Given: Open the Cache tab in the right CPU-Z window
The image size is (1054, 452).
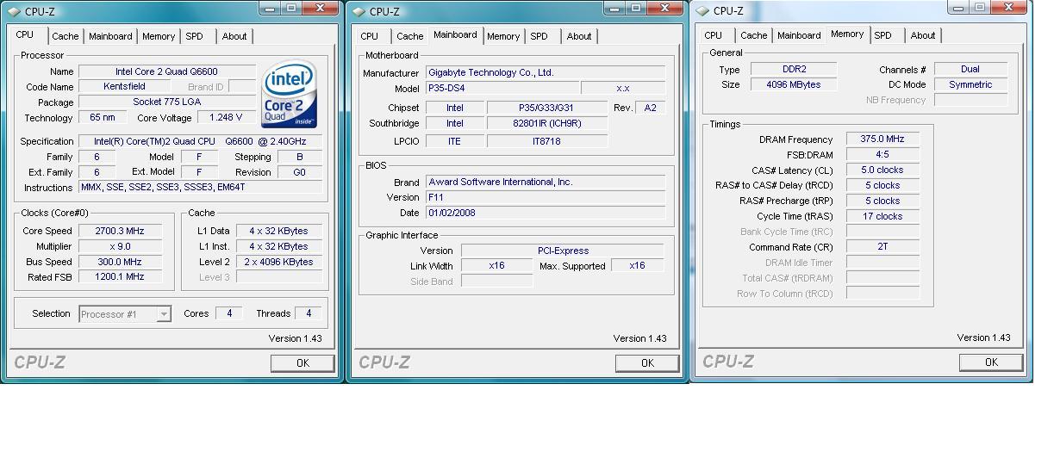Looking at the screenshot, I should coord(754,35).
